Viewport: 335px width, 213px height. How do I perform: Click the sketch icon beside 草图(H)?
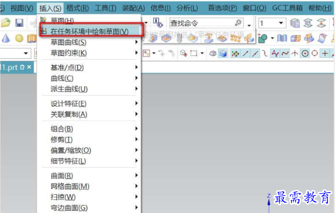pyautogui.click(x=43, y=20)
